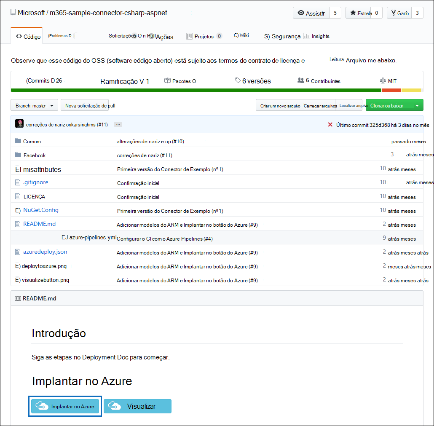434x426 pixels.
Task: Click the contributors people icon
Action: [300, 80]
